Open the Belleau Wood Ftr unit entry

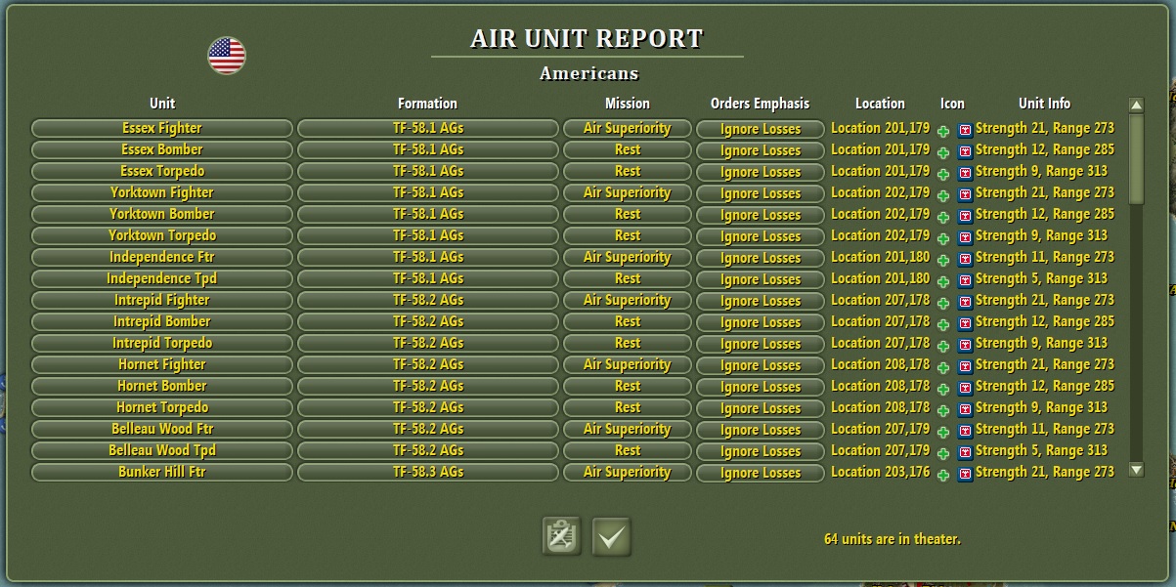click(x=161, y=429)
